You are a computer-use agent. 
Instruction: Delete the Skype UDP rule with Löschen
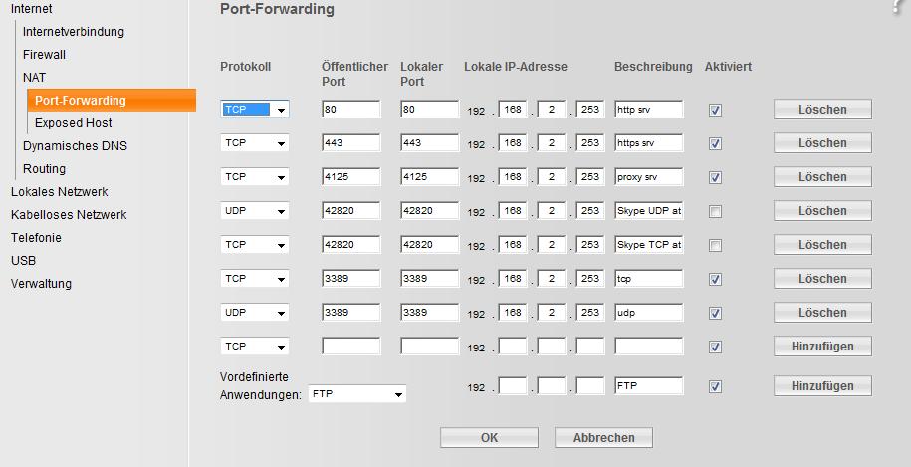coord(822,211)
